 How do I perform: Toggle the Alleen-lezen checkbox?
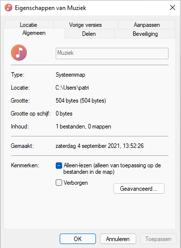click(59, 165)
